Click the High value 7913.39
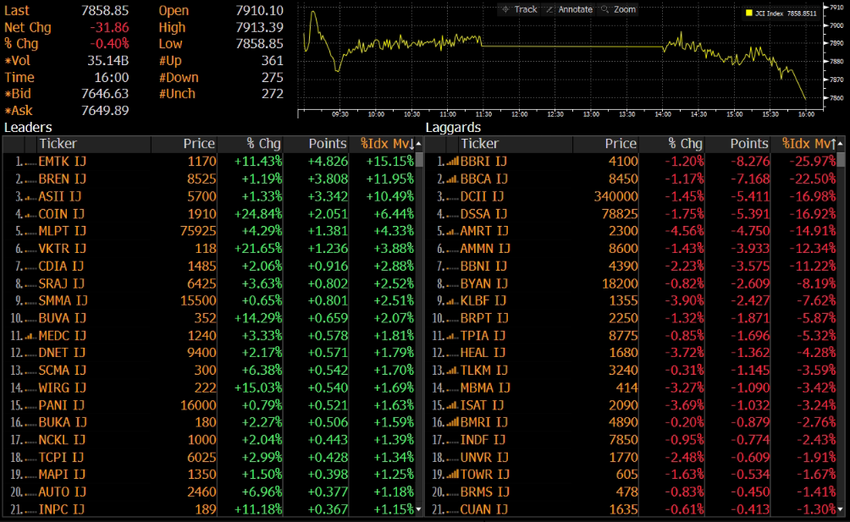This screenshot has height=522, width=850. 259,27
